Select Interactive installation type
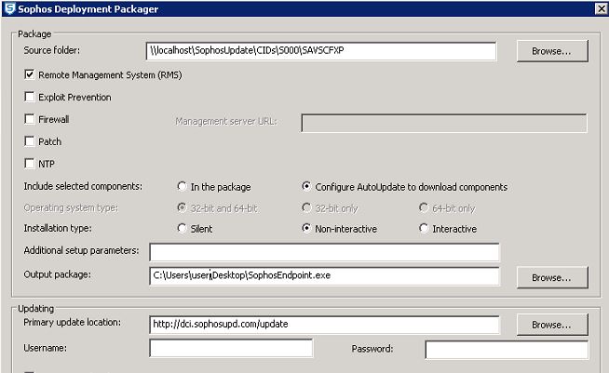The height and width of the screenshot is (373, 609). coord(424,228)
